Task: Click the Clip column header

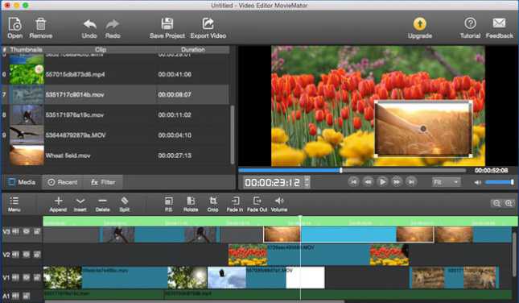Action: coord(101,49)
